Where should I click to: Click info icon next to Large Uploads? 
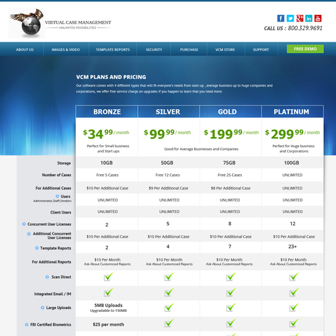(x=42, y=308)
